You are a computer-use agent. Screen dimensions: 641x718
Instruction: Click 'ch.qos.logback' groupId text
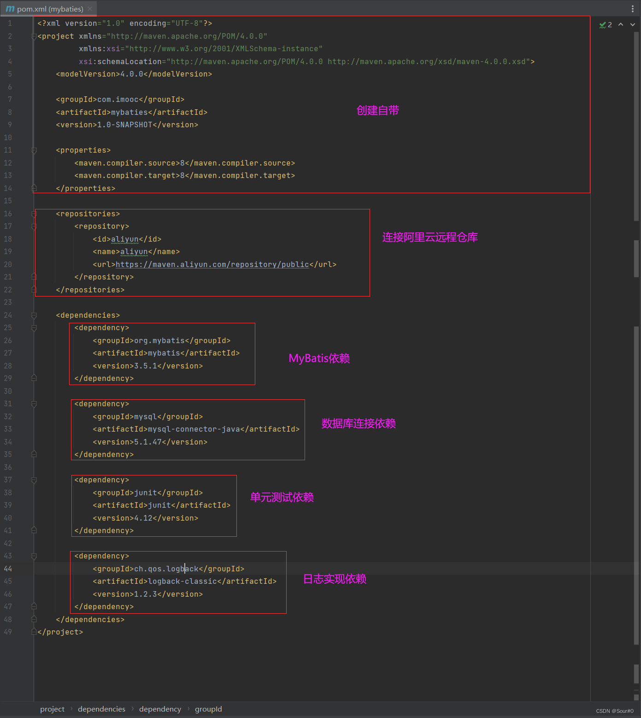(166, 569)
